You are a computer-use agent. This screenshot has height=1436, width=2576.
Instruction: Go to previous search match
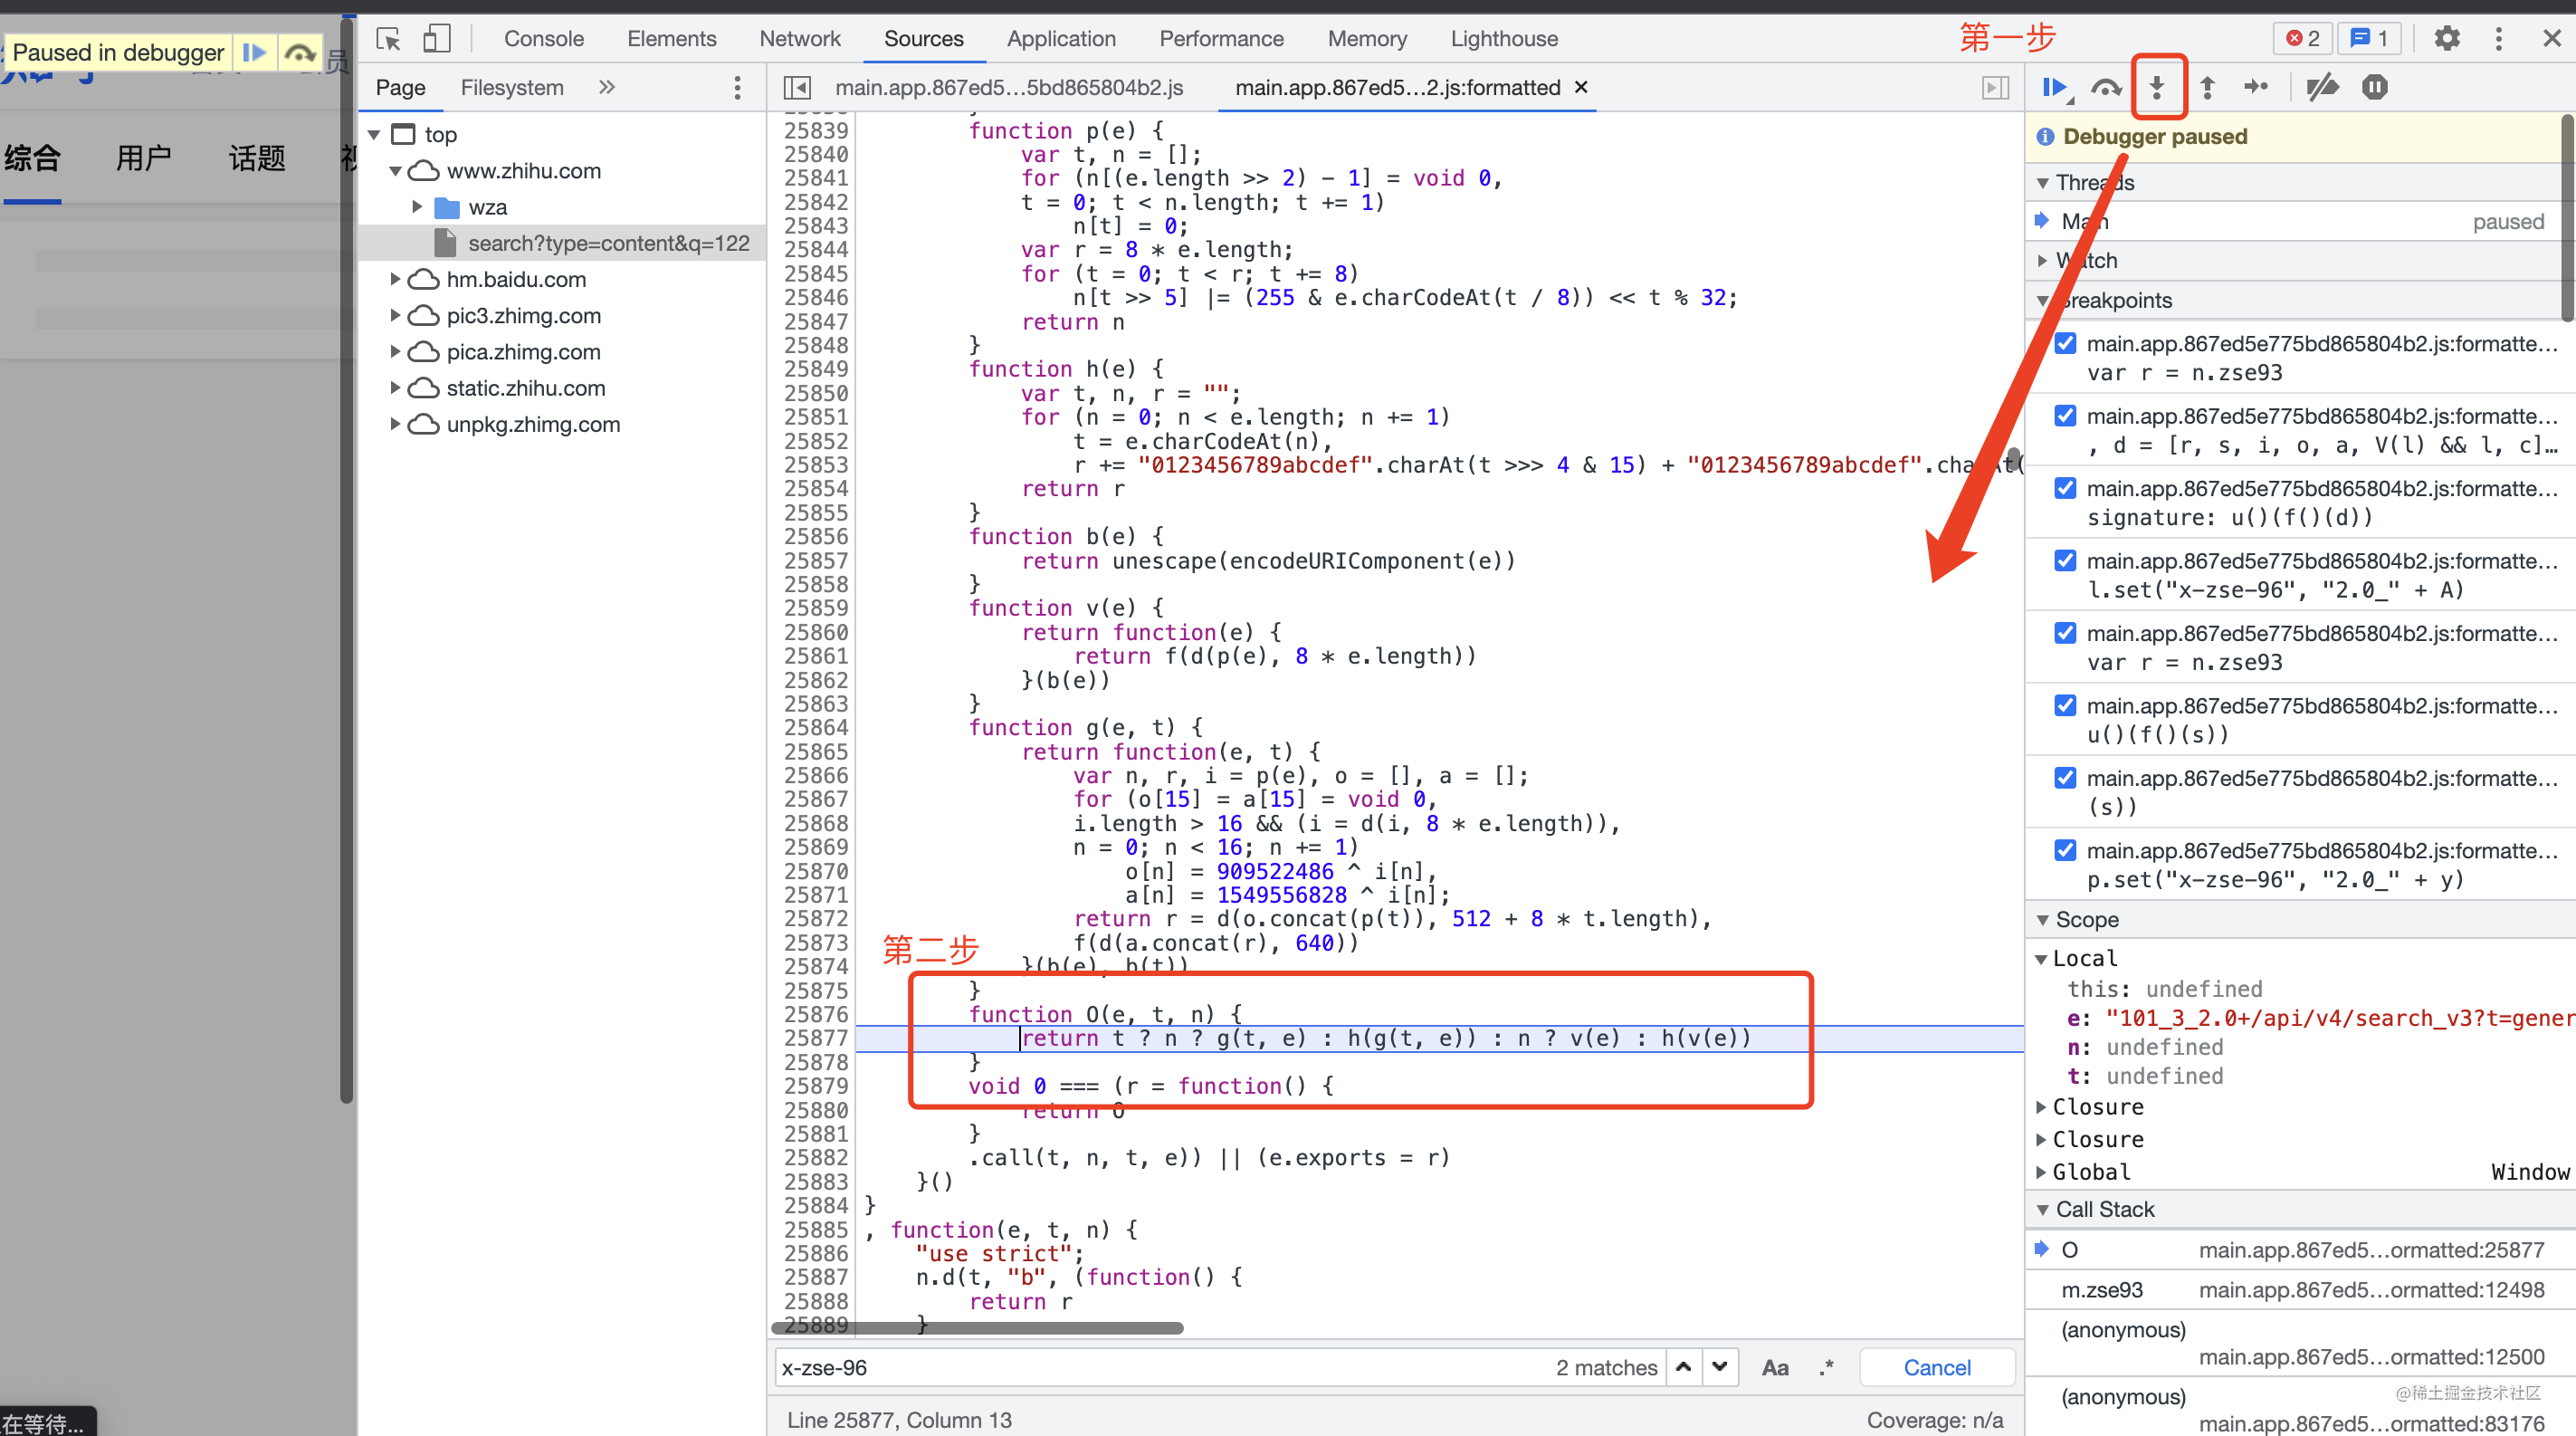coord(1684,1366)
